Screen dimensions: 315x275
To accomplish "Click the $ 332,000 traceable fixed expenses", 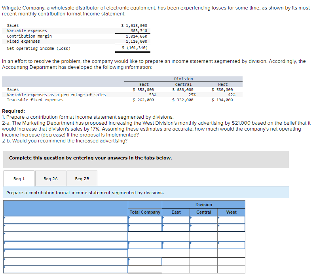I will click(182, 100).
